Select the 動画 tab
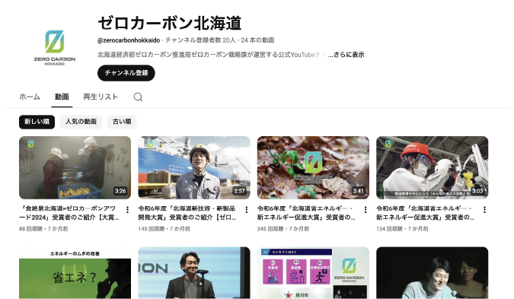Image resolution: width=514 pixels, height=299 pixels. [62, 97]
